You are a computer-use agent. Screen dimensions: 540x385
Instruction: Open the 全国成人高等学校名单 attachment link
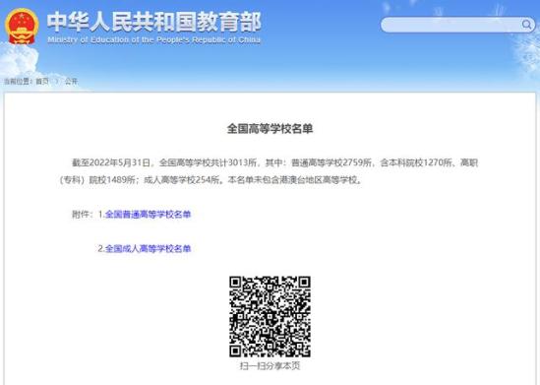tap(148, 248)
